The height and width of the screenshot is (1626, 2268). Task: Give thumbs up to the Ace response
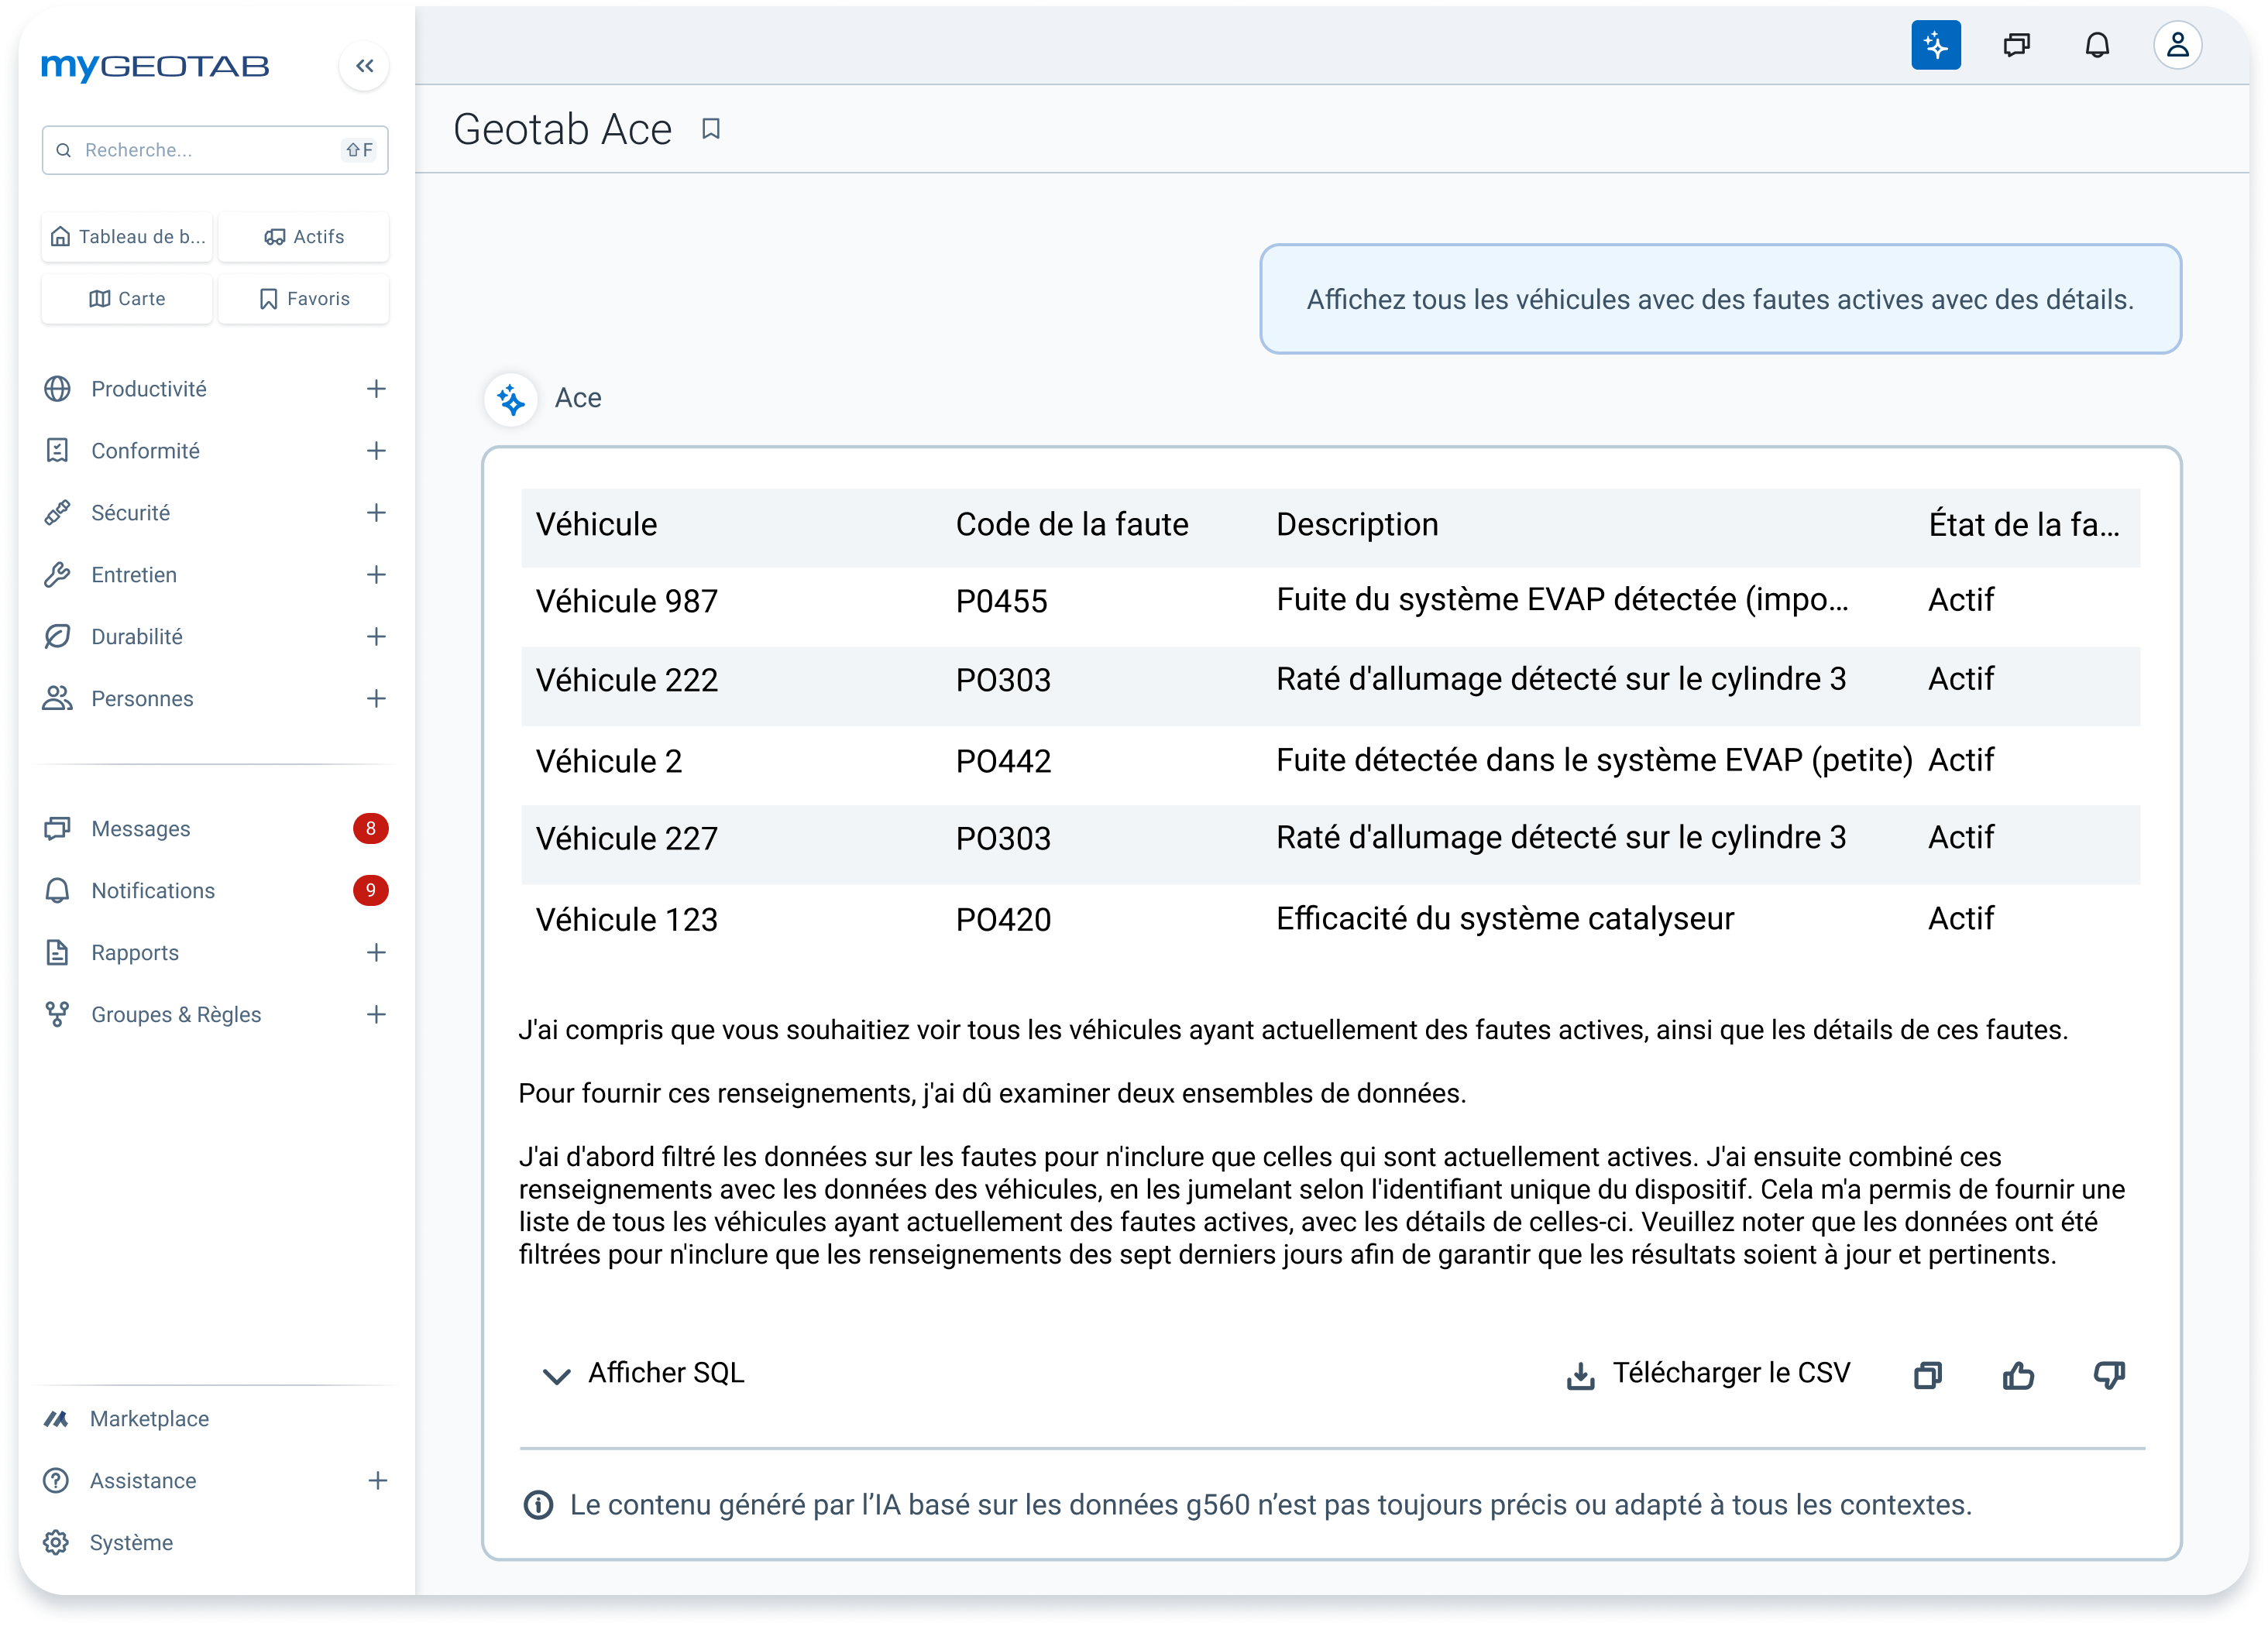pyautogui.click(x=2018, y=1375)
